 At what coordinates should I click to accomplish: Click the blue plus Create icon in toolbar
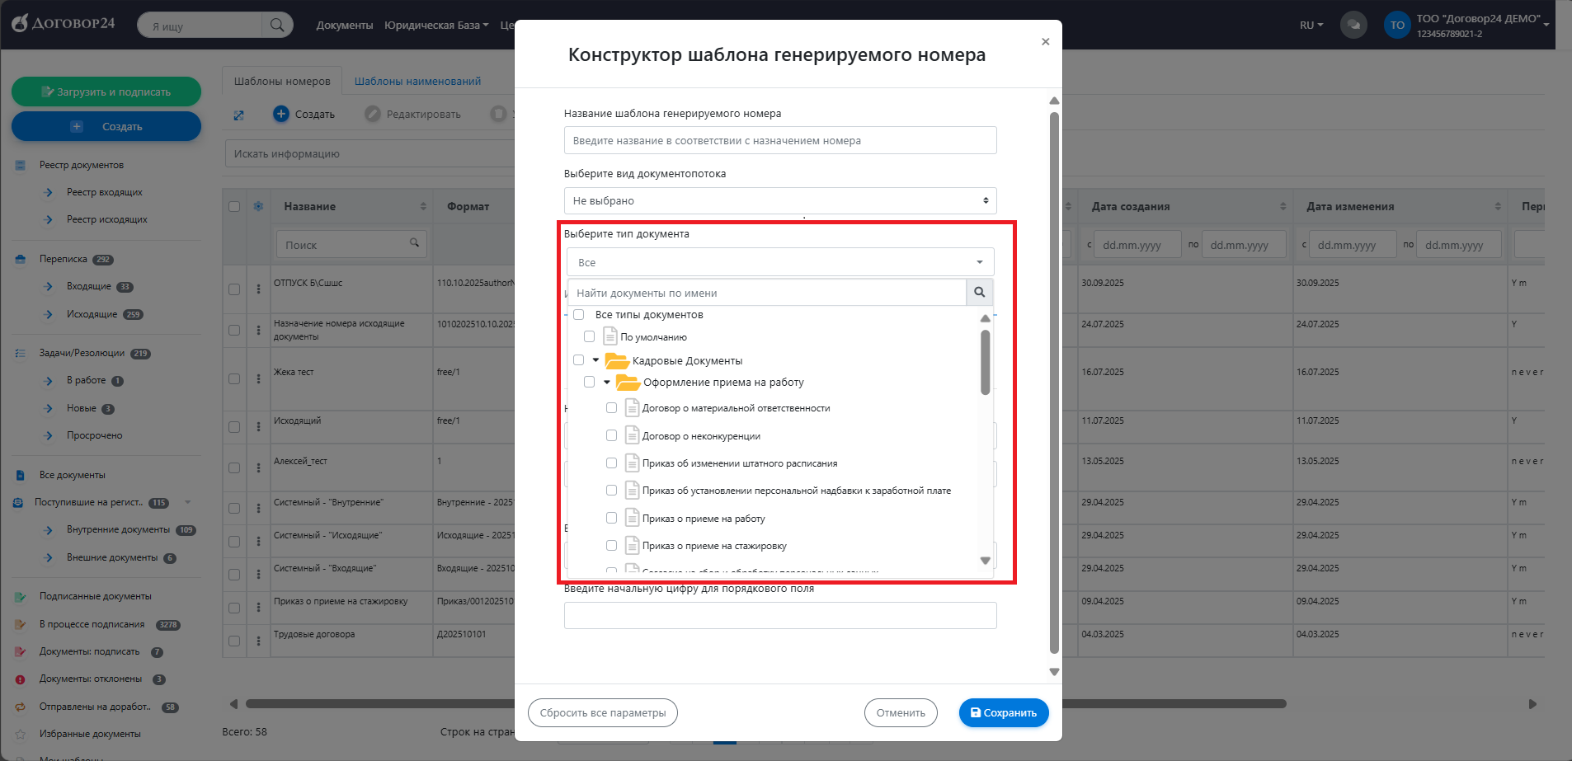pyautogui.click(x=281, y=114)
